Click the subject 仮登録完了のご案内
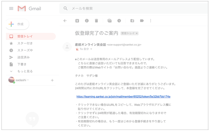 [x=97, y=33]
